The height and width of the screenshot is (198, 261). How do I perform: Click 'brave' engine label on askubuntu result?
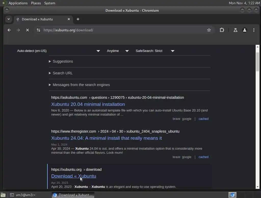click(x=176, y=119)
